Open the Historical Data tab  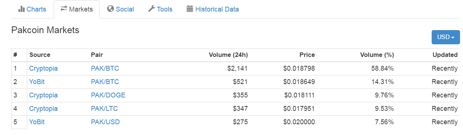[213, 9]
